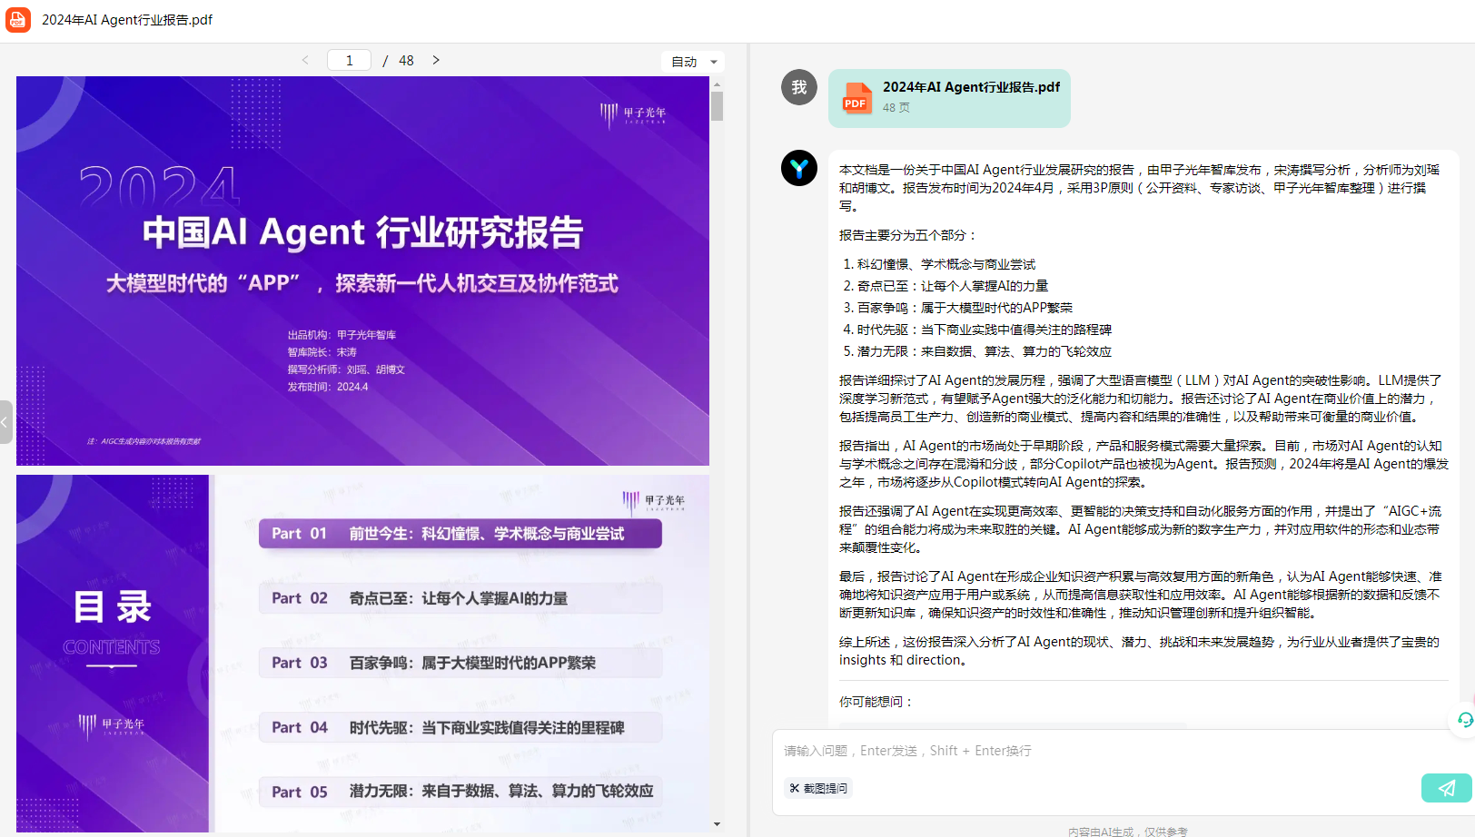This screenshot has width=1475, height=837.
Task: Click the 内容由AI生成 disclaimer text
Action: click(1128, 831)
